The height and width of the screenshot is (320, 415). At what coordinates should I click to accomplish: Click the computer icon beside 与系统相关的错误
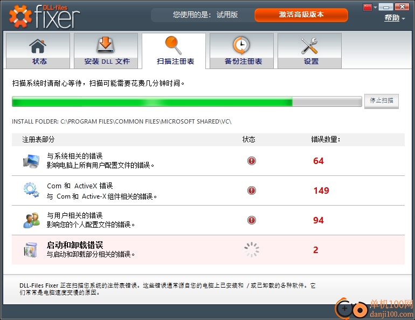31,161
